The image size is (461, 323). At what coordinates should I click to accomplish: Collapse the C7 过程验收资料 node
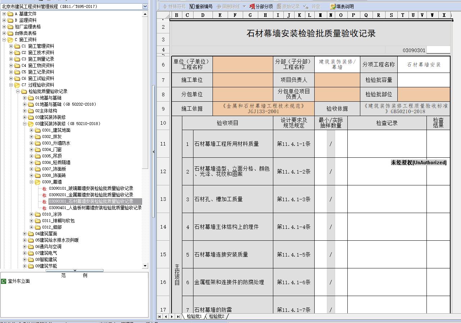[11, 85]
